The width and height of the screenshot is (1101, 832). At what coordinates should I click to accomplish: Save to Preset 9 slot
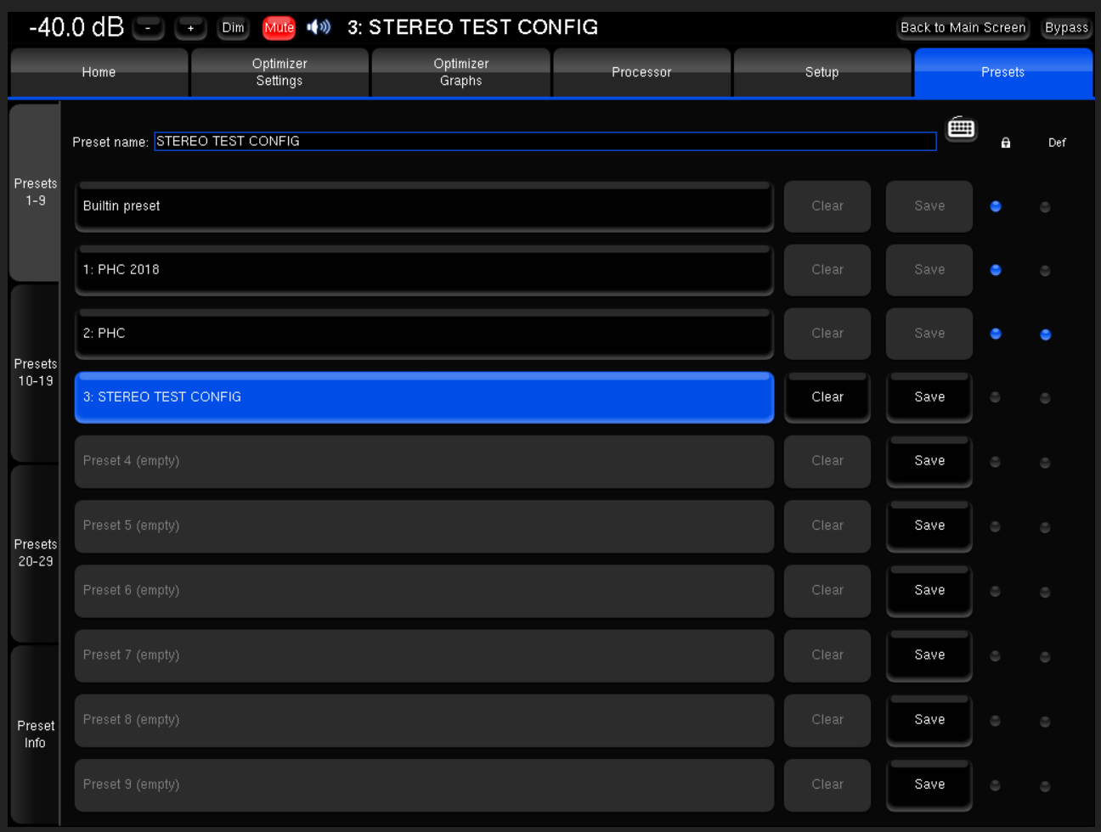[x=929, y=784]
